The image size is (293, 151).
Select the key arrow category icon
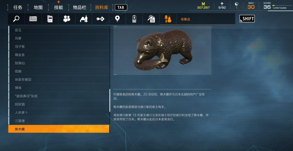click(100, 19)
